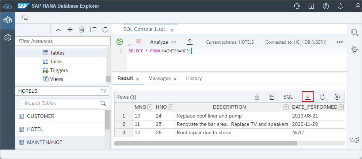Click the Search Tables magnifier icon
The width and height of the screenshot is (362, 159).
[103, 103]
